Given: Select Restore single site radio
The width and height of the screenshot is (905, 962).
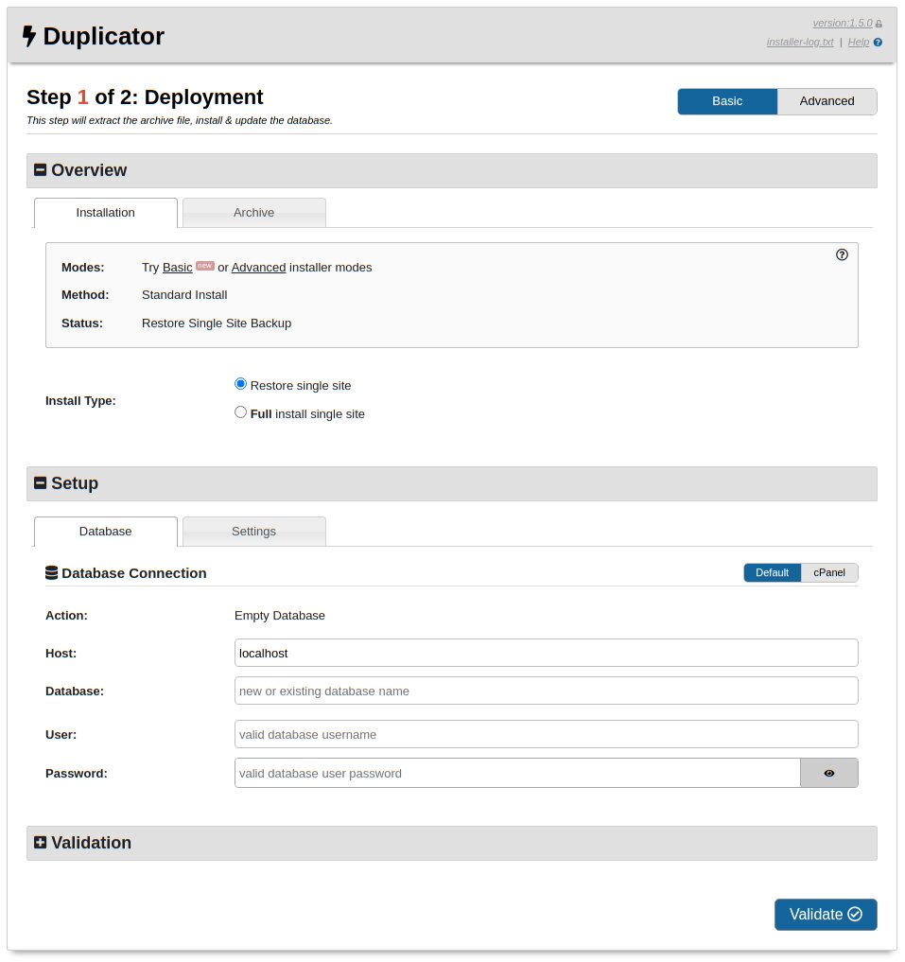Looking at the screenshot, I should pyautogui.click(x=240, y=384).
